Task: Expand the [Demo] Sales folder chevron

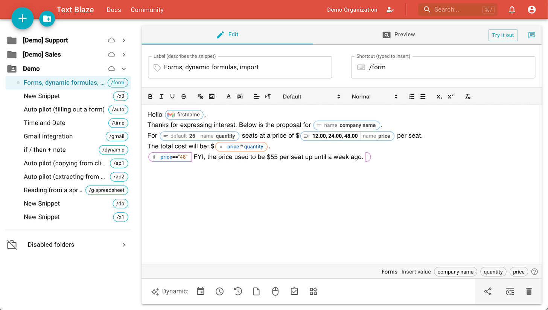Action: pyautogui.click(x=124, y=55)
